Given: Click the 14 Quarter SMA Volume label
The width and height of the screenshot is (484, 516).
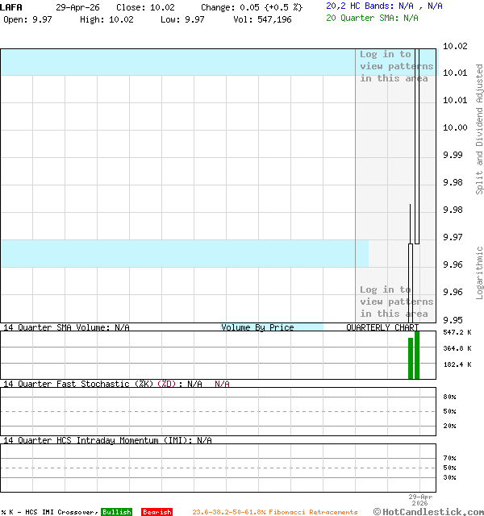Looking at the screenshot, I should [66, 328].
